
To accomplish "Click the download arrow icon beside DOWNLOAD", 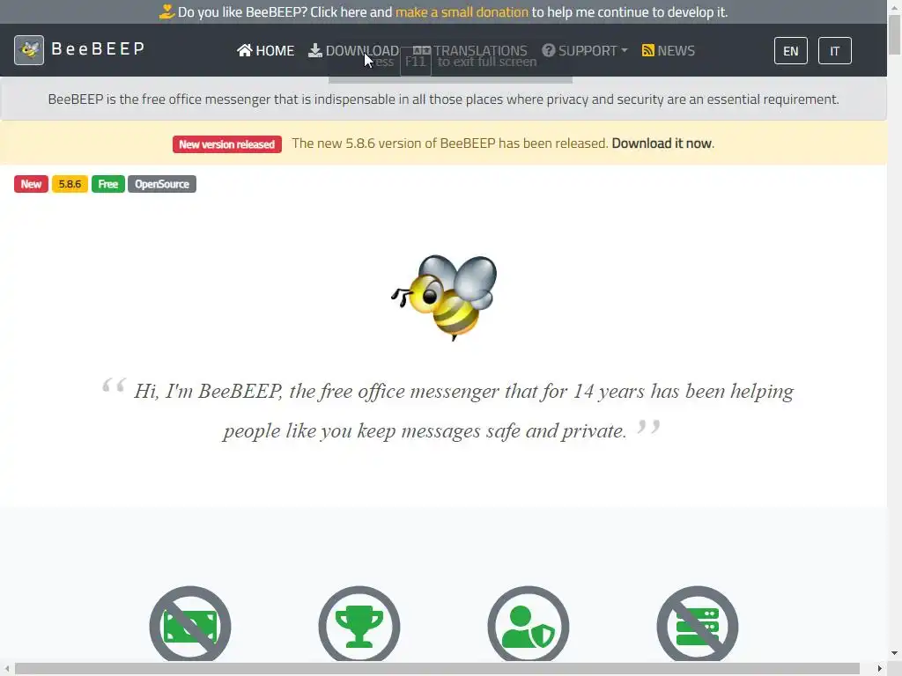I will pos(314,50).
